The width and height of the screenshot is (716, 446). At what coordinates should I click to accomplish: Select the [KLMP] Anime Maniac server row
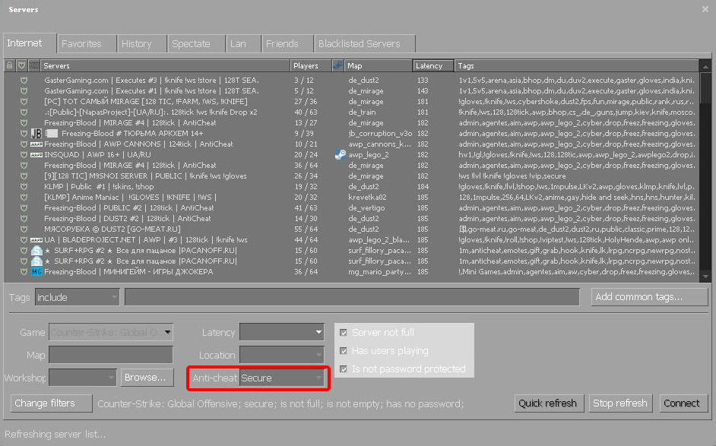(351, 198)
